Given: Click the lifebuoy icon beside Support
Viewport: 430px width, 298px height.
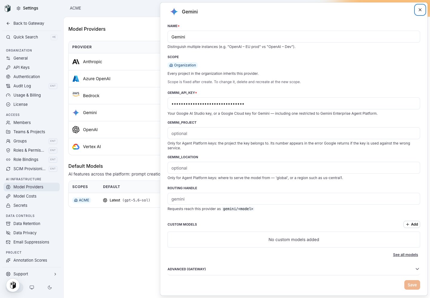Looking at the screenshot, I should click(x=8, y=274).
